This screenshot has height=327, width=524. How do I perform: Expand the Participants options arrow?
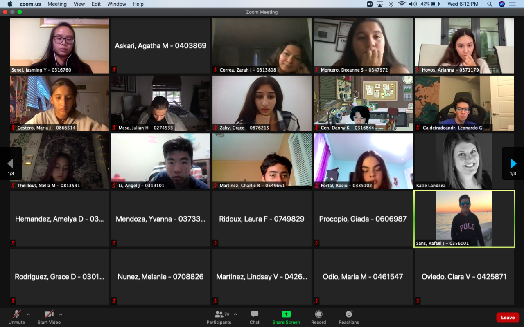(235, 314)
